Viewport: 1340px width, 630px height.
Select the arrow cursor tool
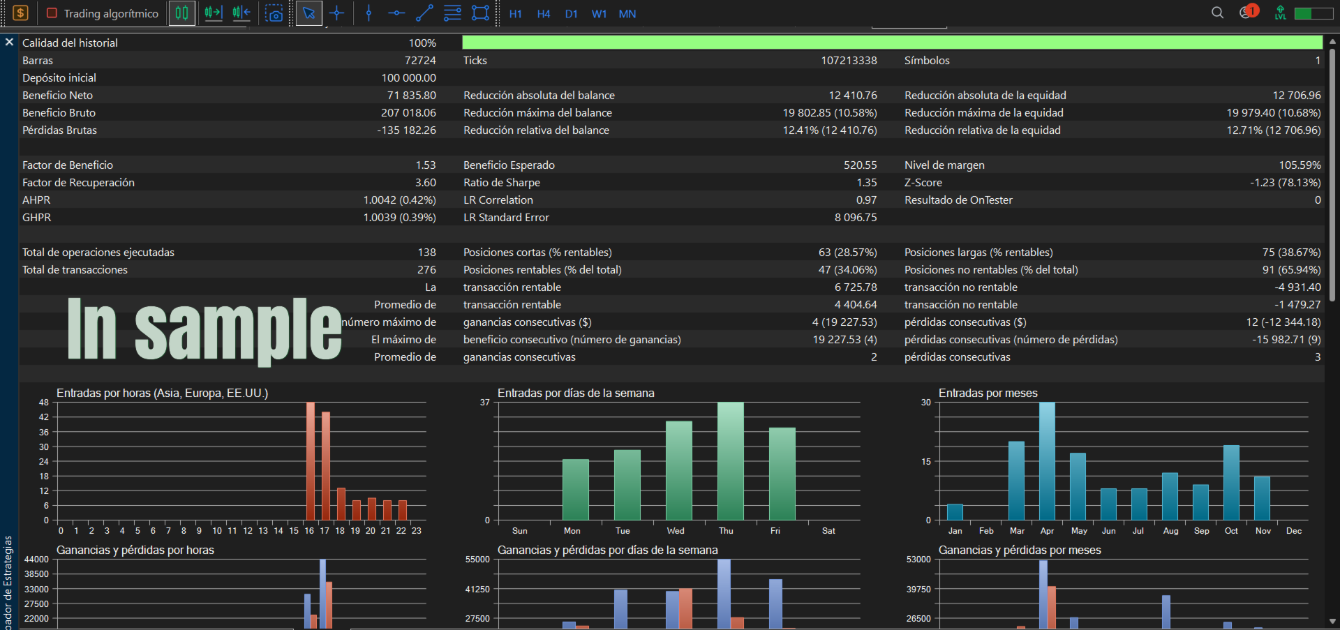click(308, 13)
